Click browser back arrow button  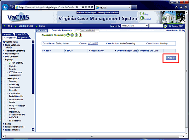click(x=5, y=7)
